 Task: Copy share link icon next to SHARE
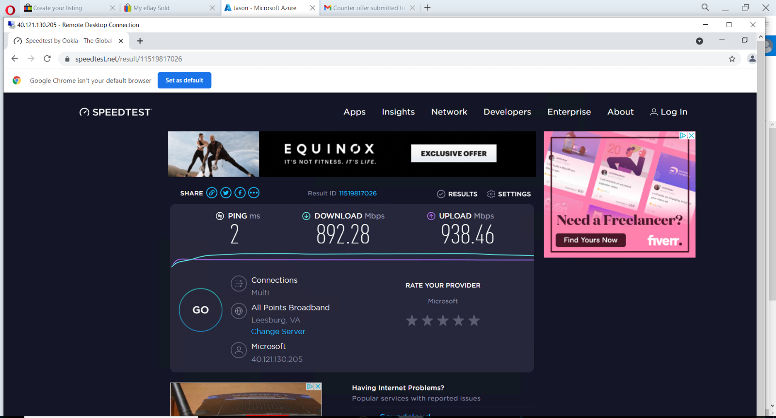(212, 193)
